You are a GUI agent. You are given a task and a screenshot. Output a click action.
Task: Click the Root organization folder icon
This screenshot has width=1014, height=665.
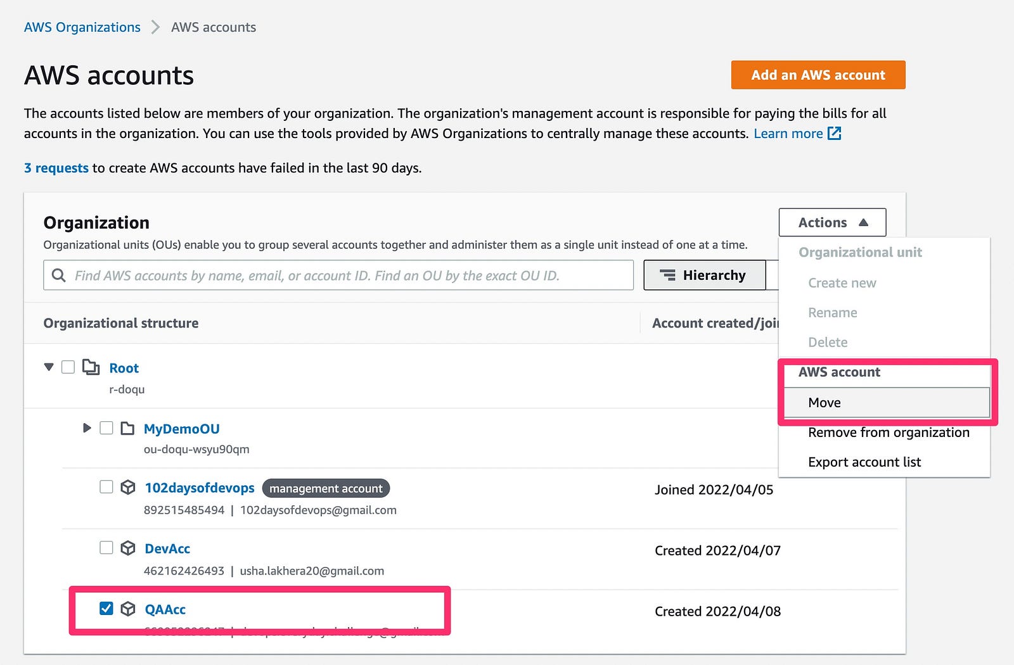coord(91,367)
